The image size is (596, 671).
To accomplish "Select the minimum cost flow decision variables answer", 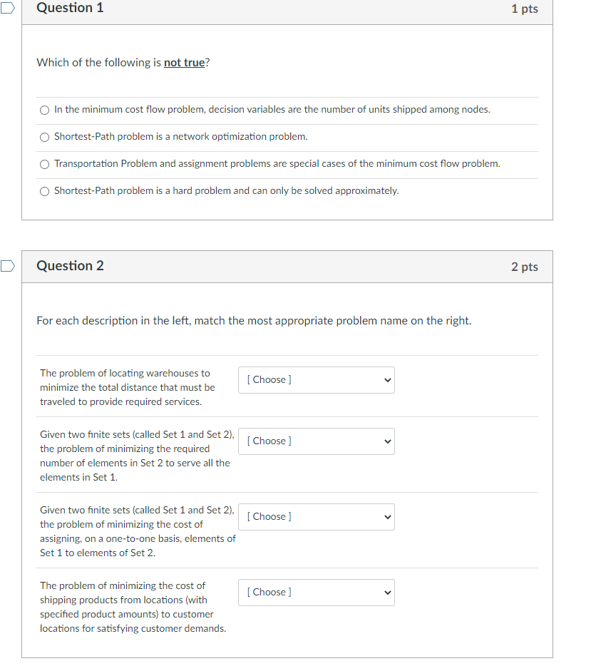I will (44, 110).
